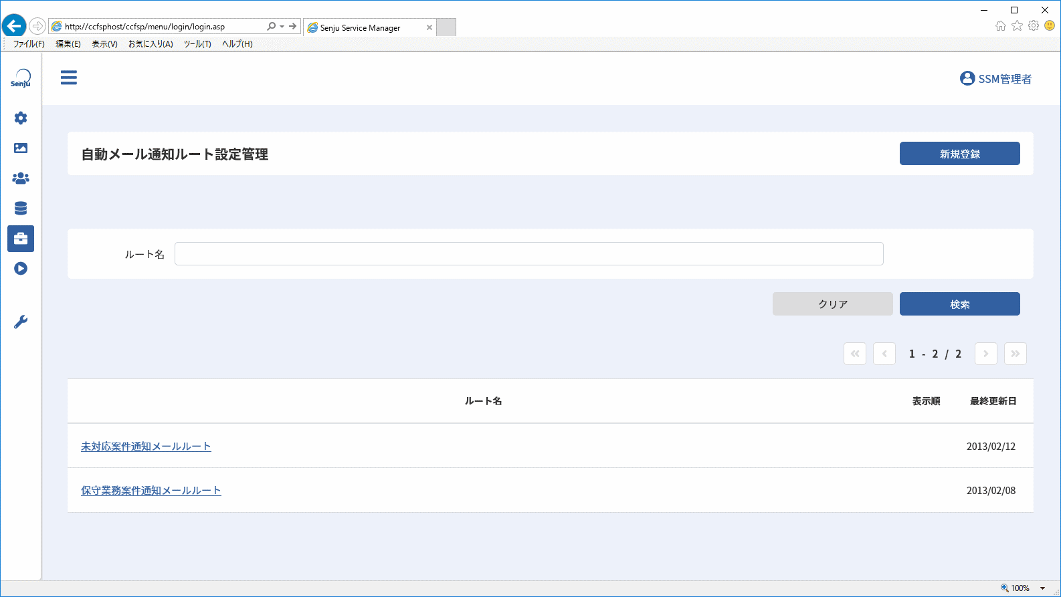This screenshot has width=1061, height=597.
Task: Open the お気に入り(A) menu
Action: pos(151,44)
